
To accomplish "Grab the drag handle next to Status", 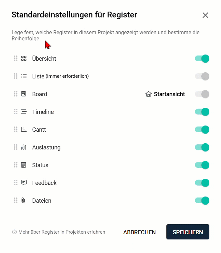I will 16,165.
